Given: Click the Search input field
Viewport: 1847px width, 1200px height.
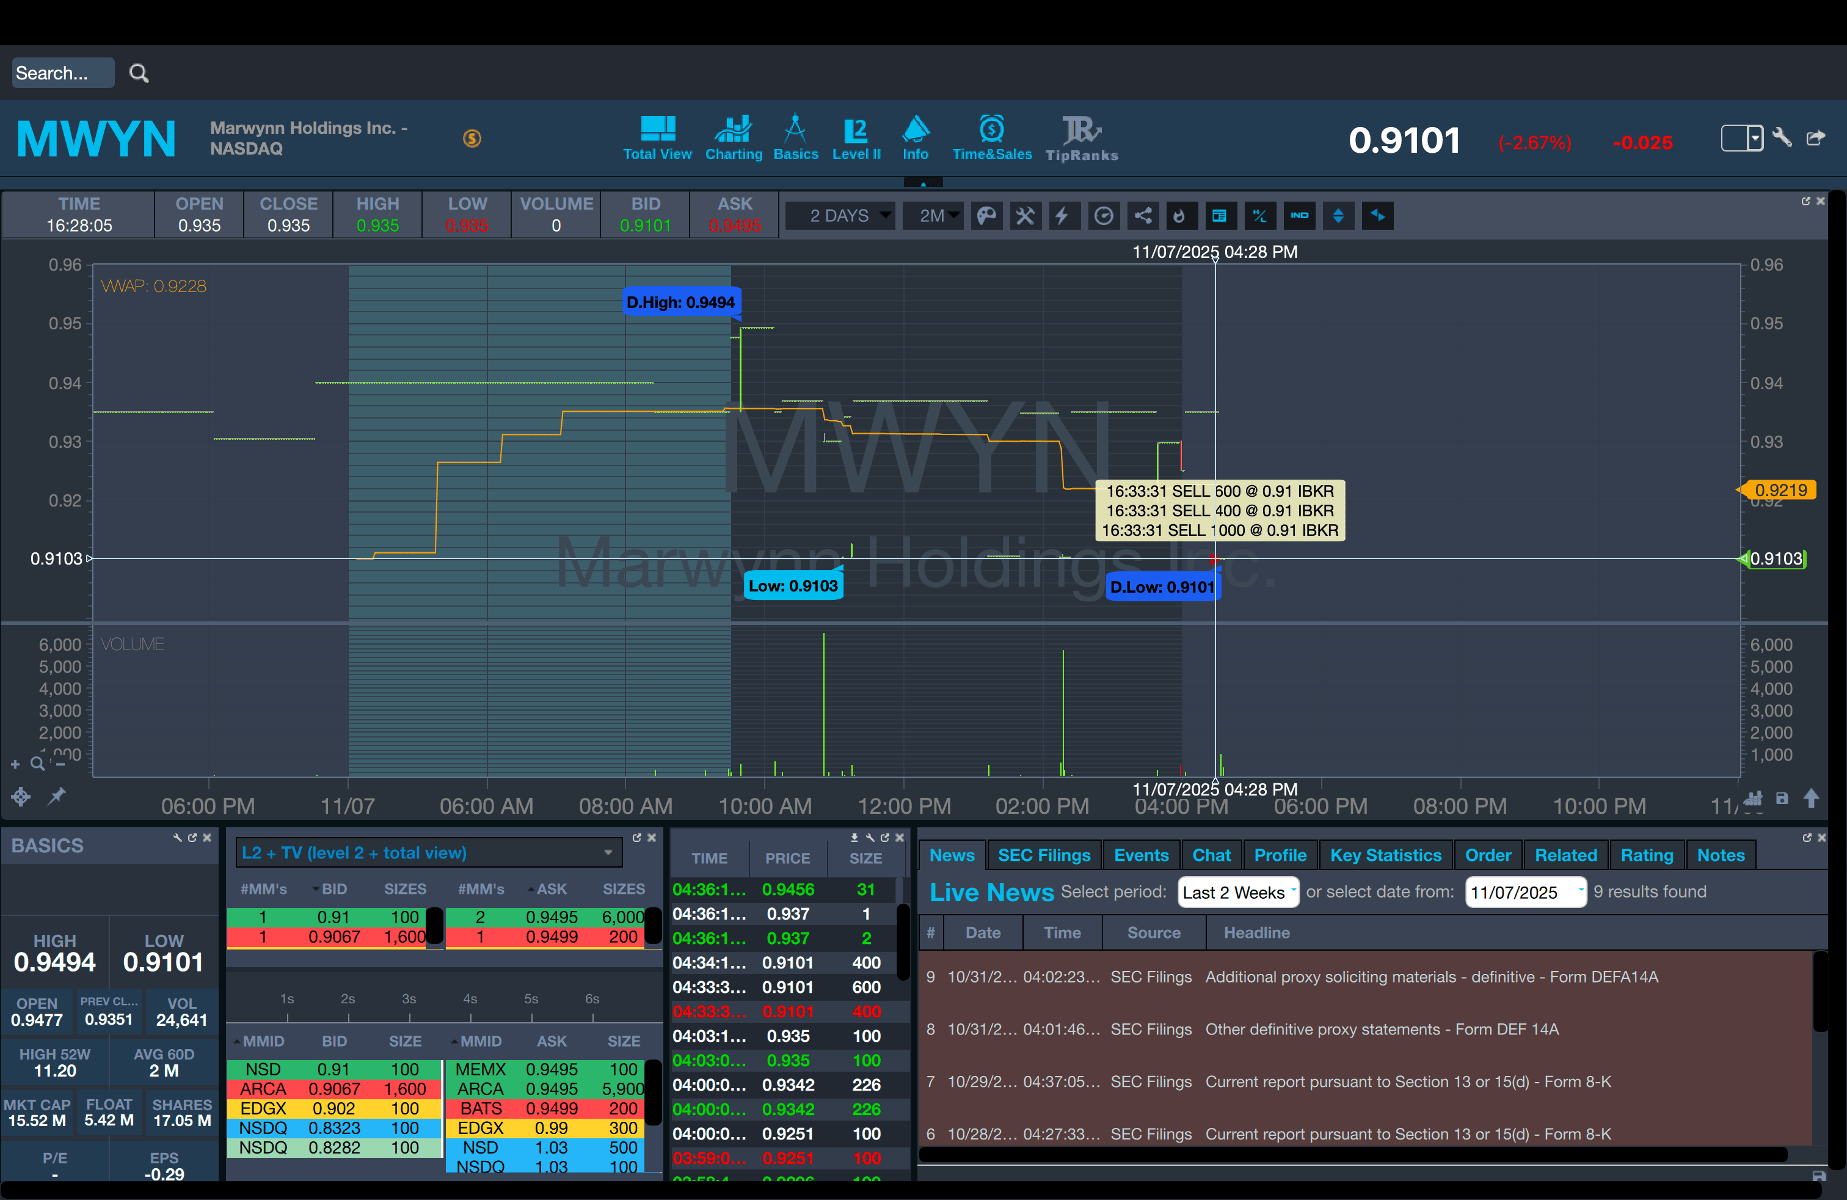Looking at the screenshot, I should pyautogui.click(x=63, y=73).
